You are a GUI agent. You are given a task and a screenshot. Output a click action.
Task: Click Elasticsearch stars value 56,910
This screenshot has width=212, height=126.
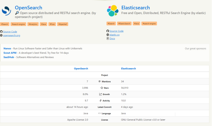[x=125, y=88]
